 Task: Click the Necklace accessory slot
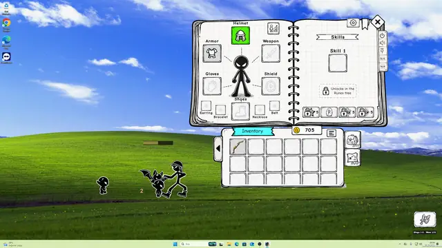coord(260,110)
